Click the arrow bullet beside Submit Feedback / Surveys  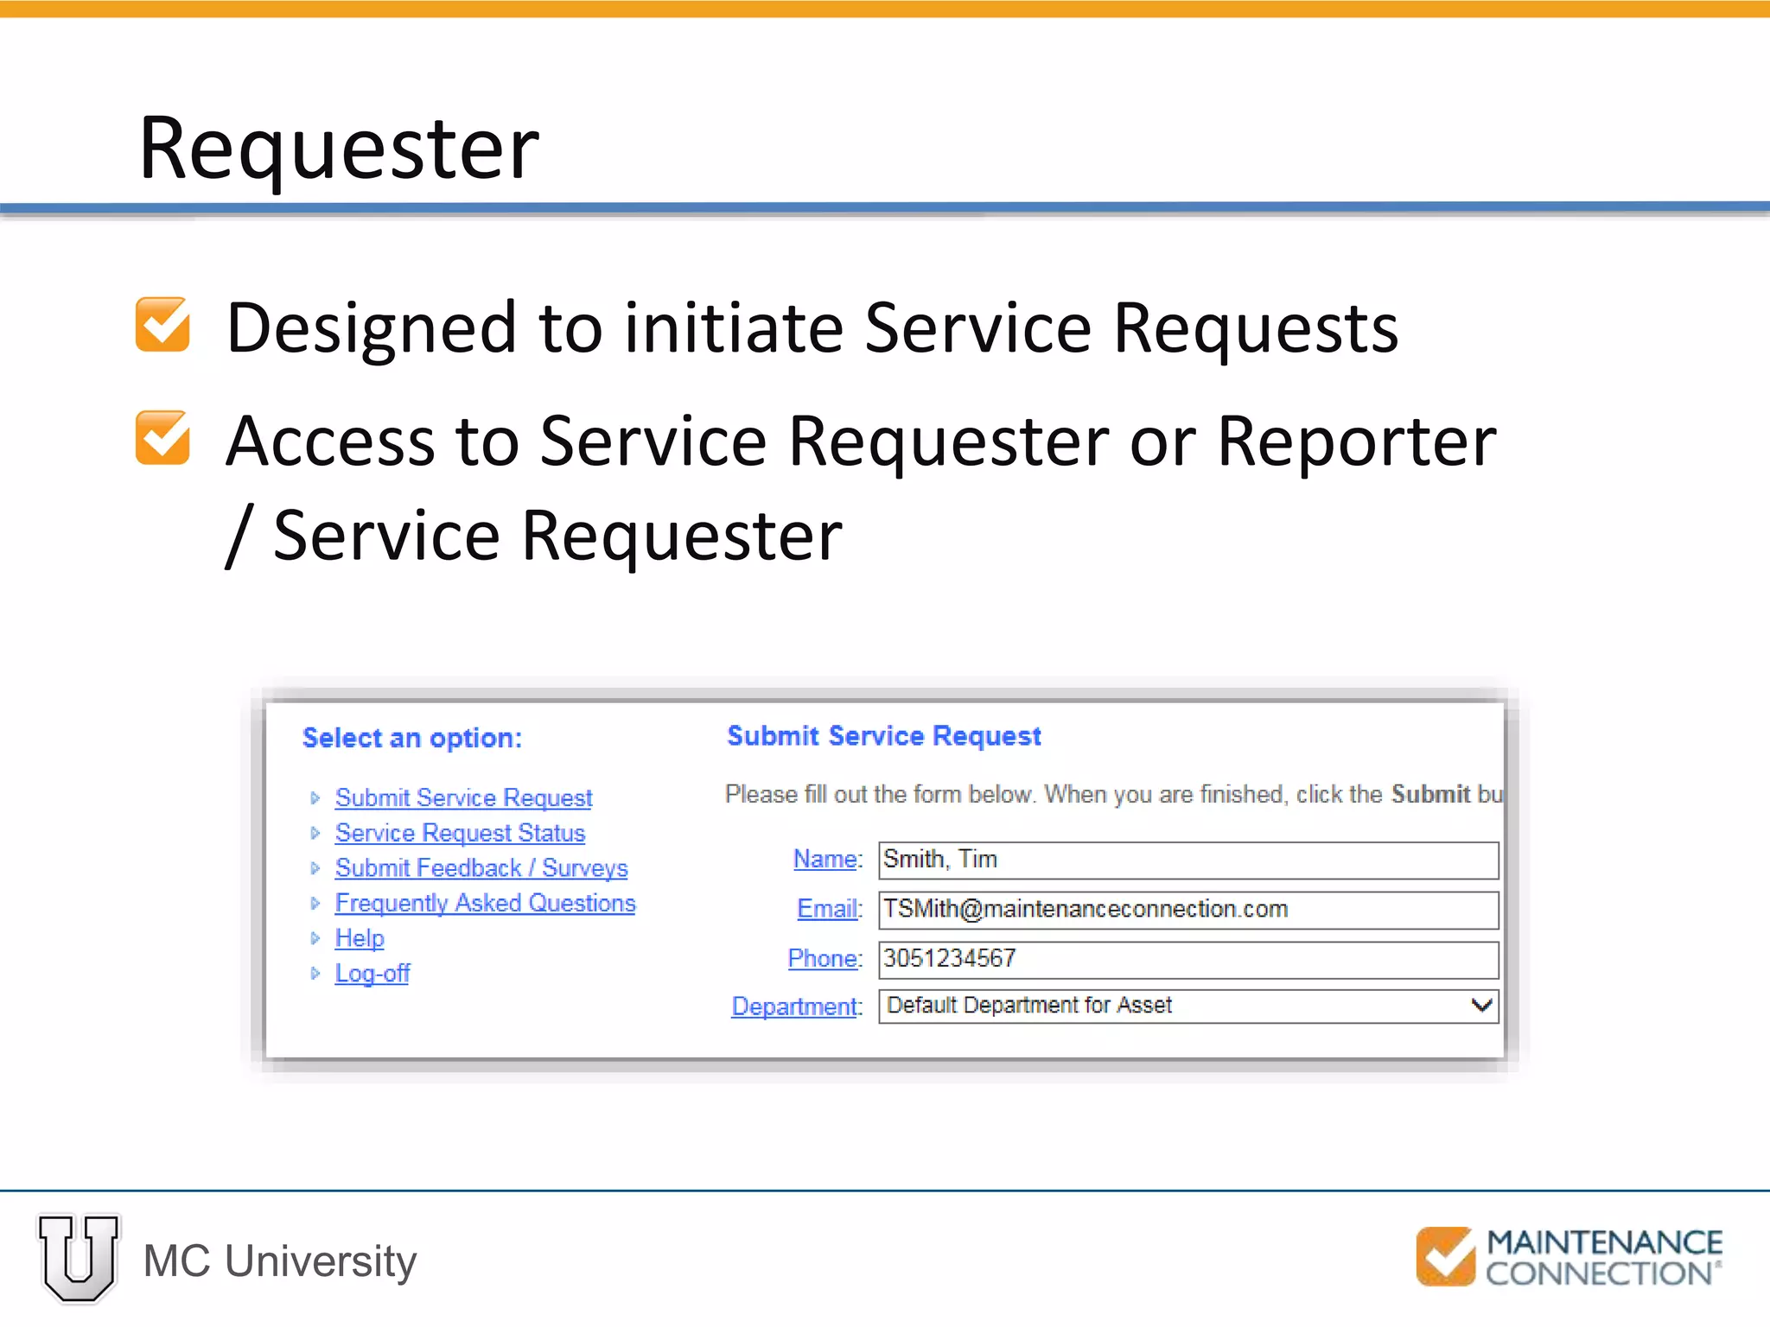pyautogui.click(x=315, y=868)
